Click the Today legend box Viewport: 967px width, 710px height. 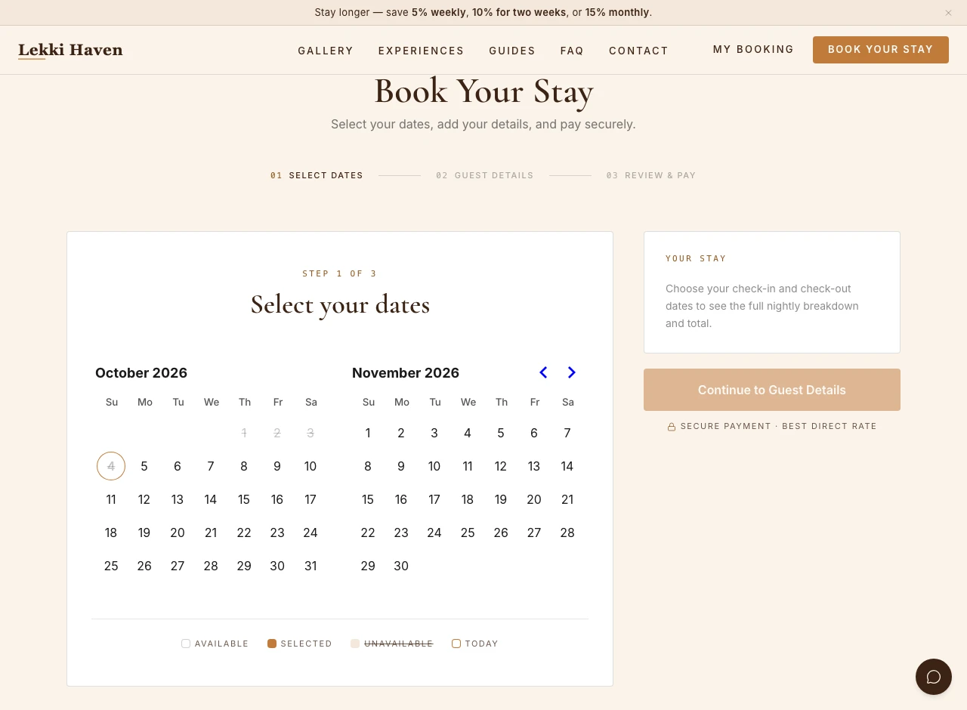click(x=456, y=644)
